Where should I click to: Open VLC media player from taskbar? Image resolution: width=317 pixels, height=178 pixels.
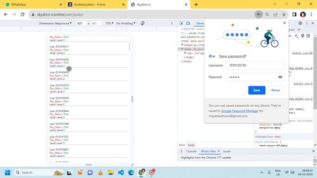pos(100,173)
